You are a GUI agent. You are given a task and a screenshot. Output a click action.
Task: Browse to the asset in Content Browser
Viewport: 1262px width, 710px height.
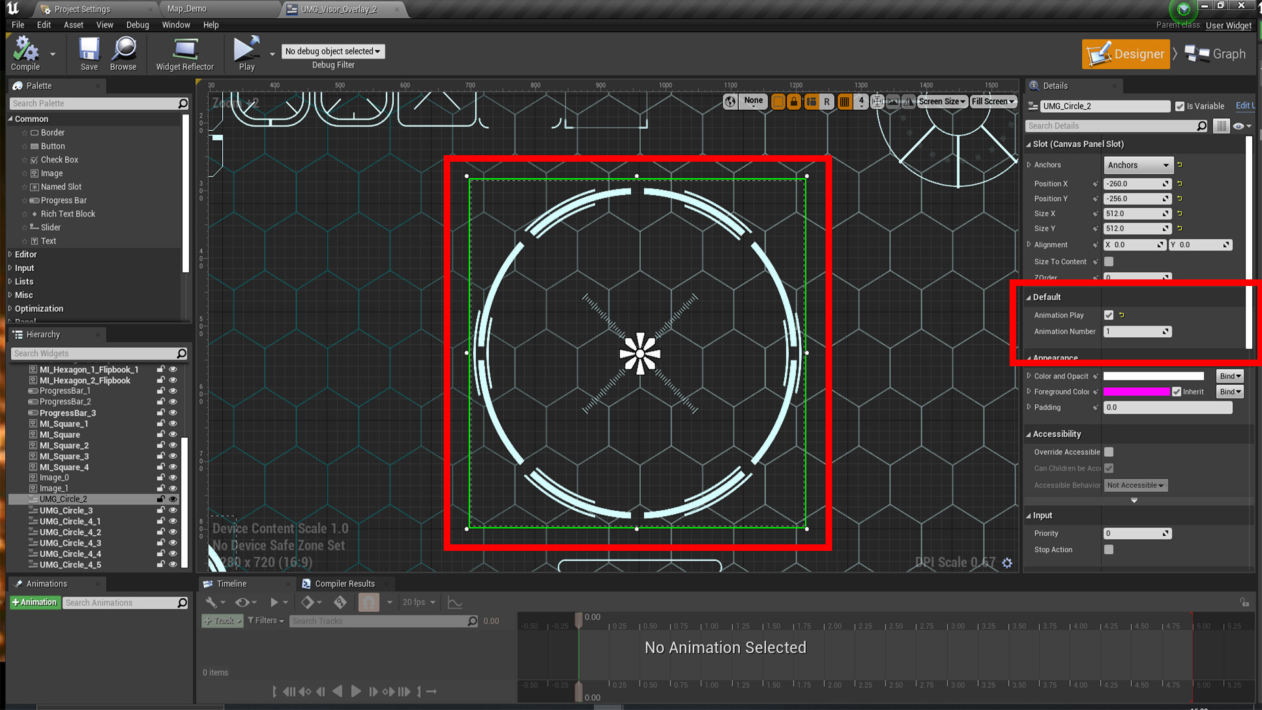click(x=123, y=53)
